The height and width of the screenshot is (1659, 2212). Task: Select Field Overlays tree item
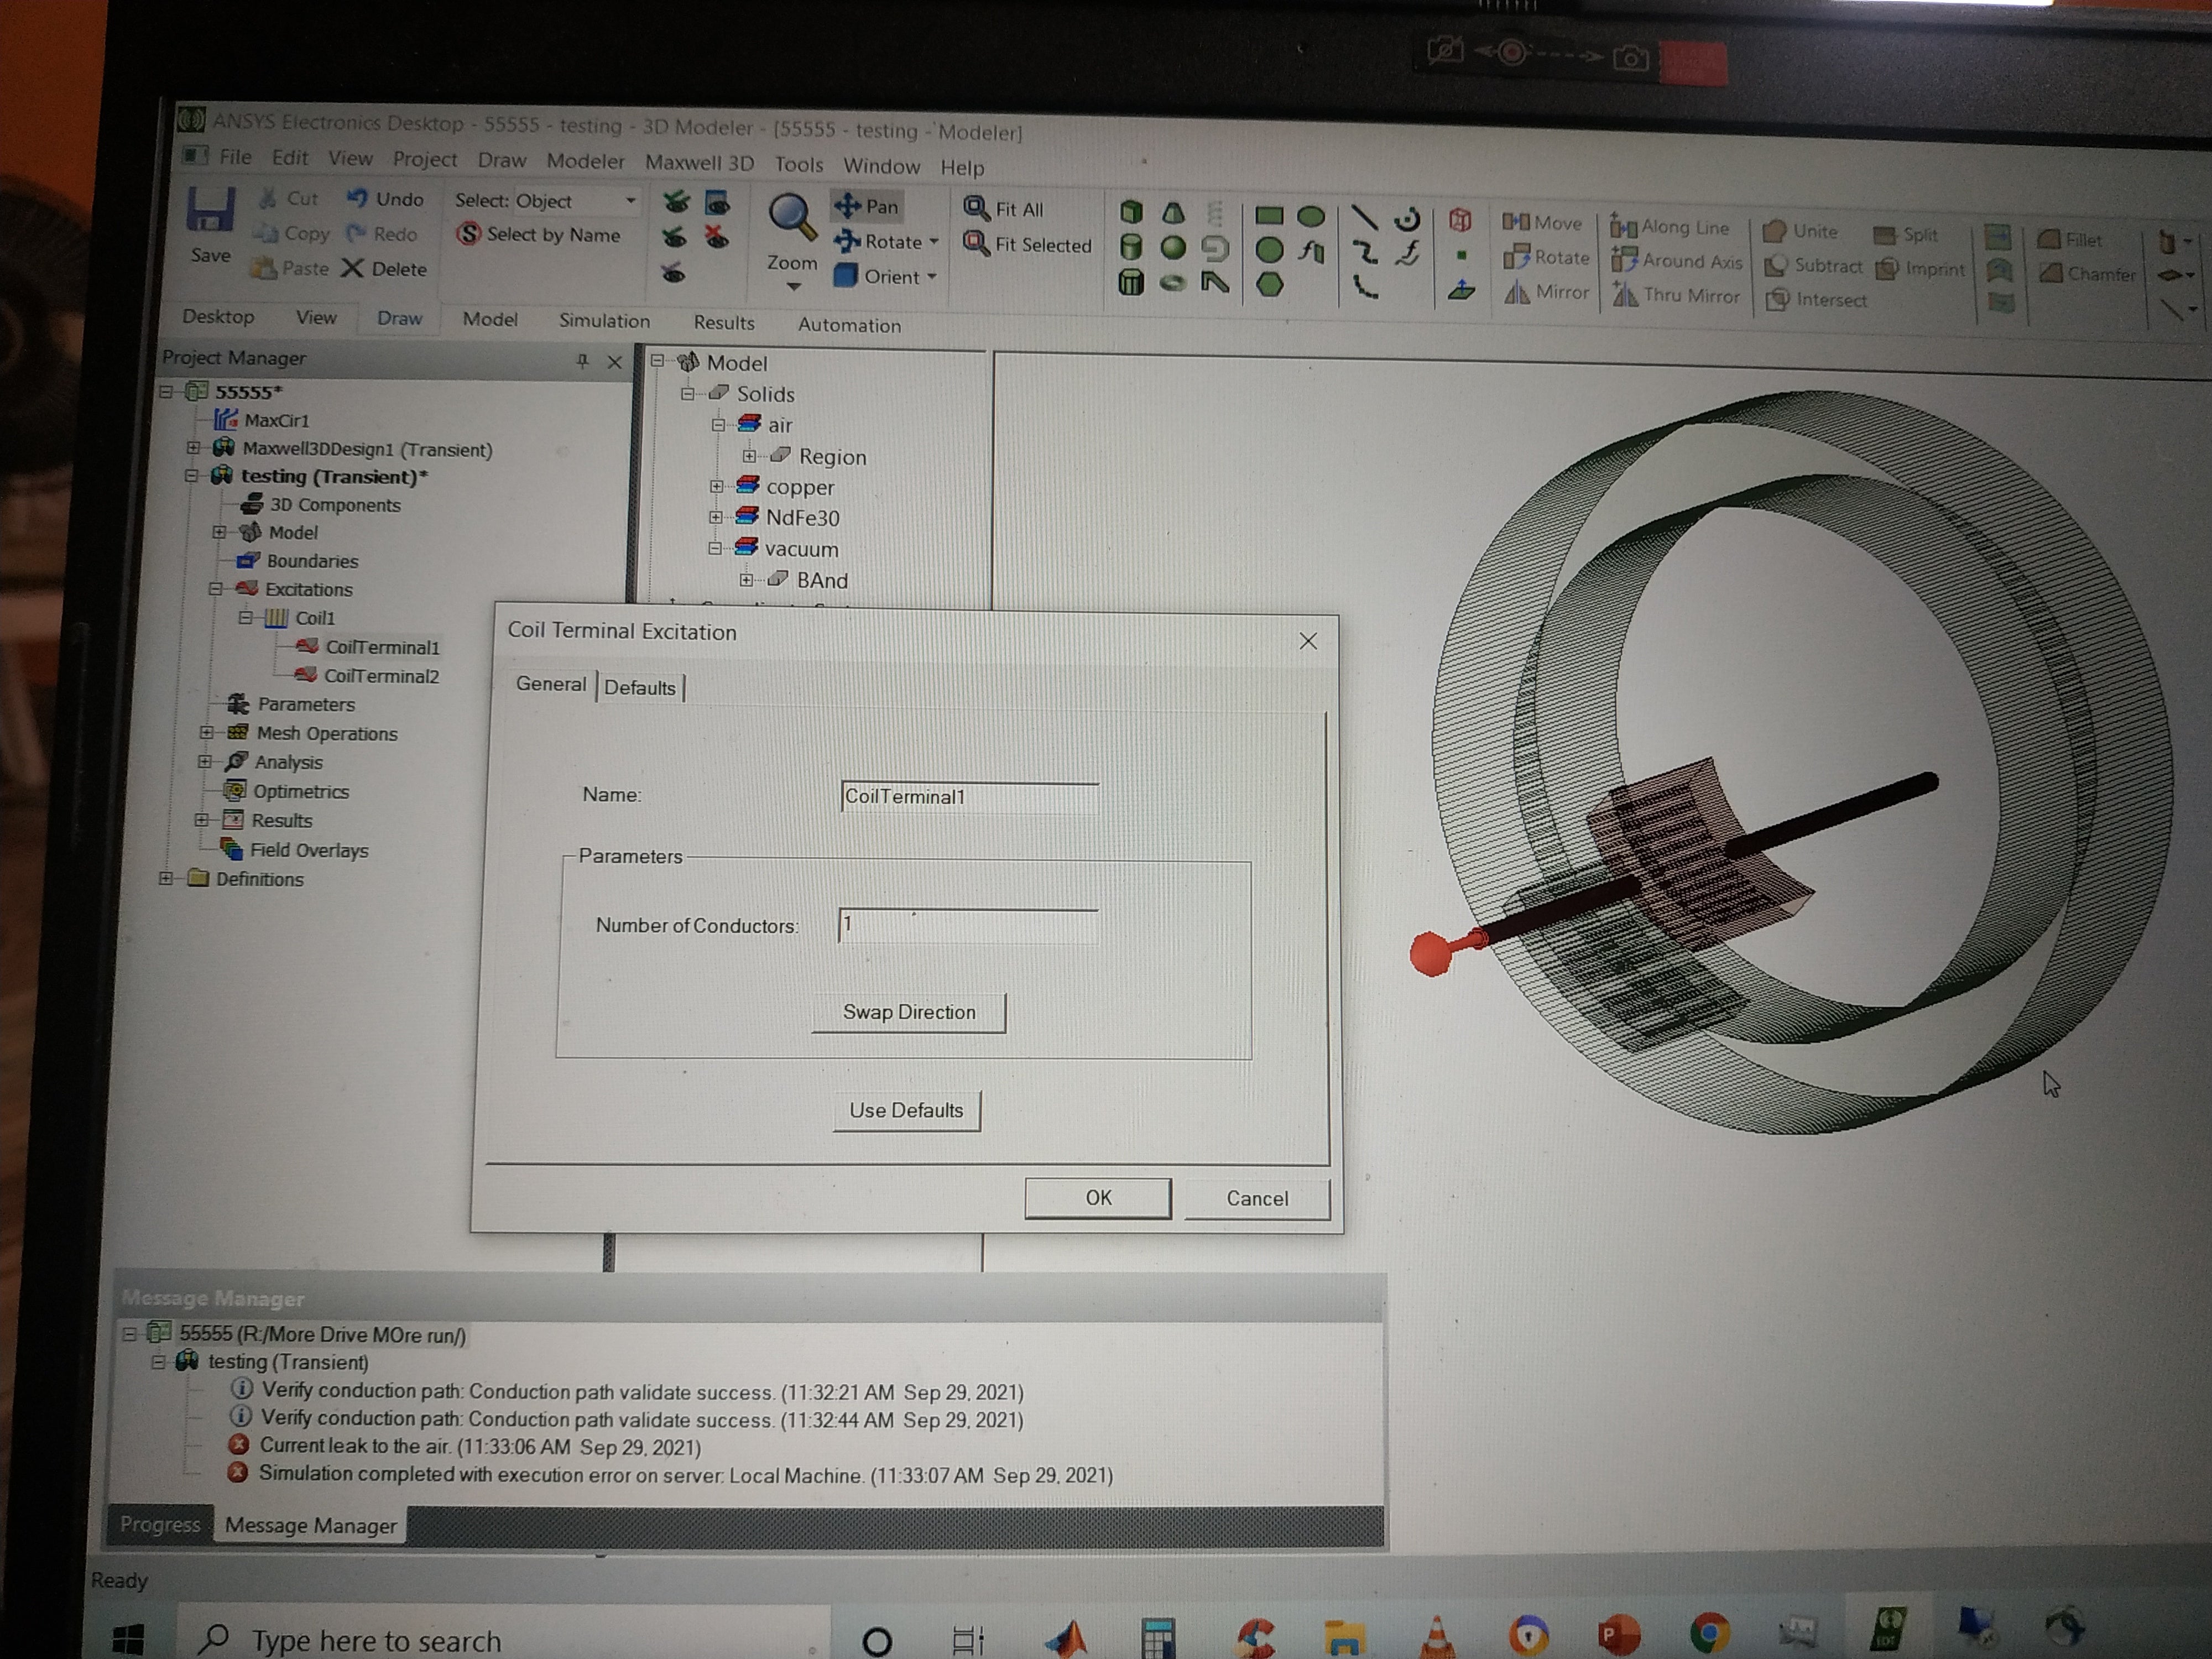[x=308, y=850]
